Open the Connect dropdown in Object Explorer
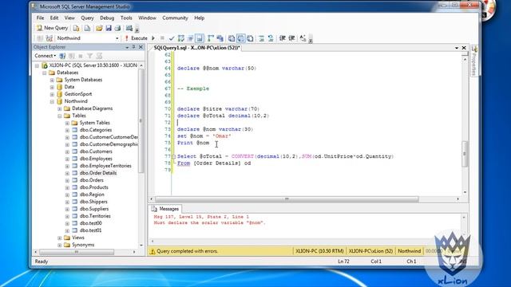511x287 pixels. (46, 56)
